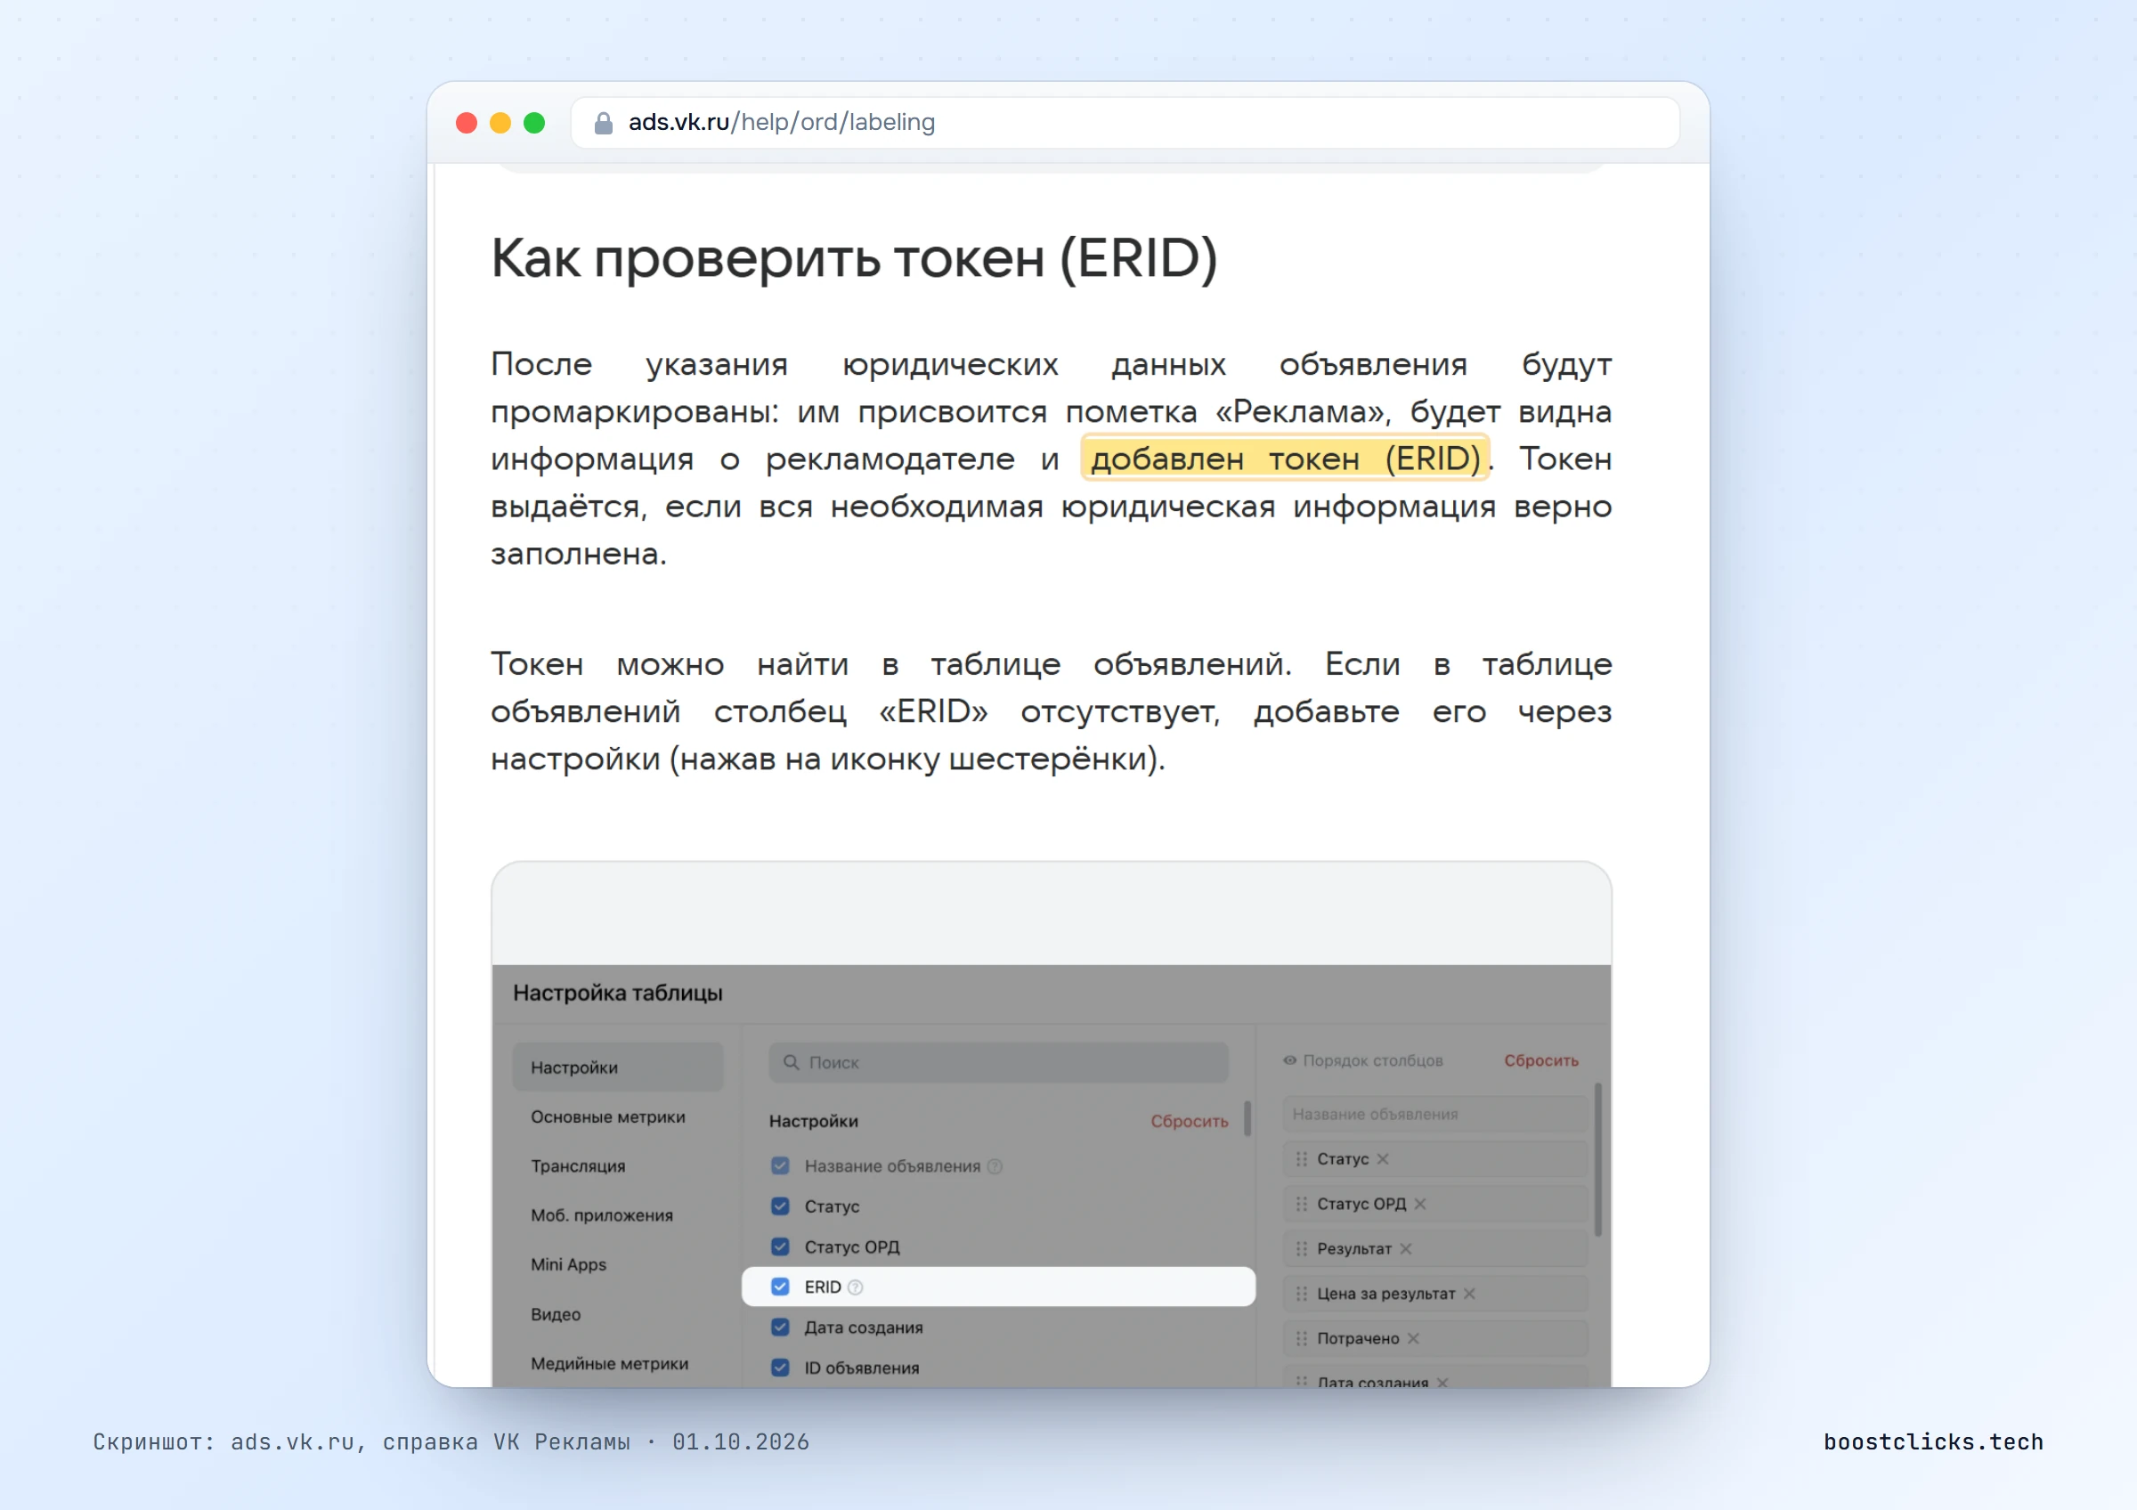Click the eye icon beside Порядок столбцов

pos(1289,1059)
